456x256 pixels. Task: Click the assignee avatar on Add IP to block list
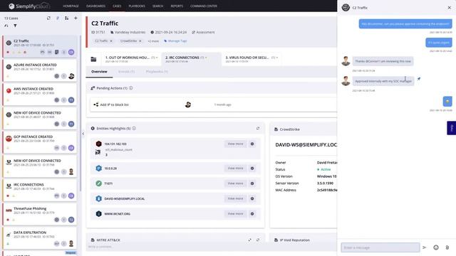coord(188,105)
